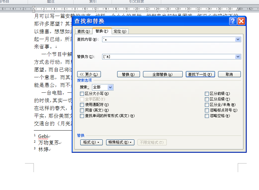Click the 查找内容 input field

[169, 39]
